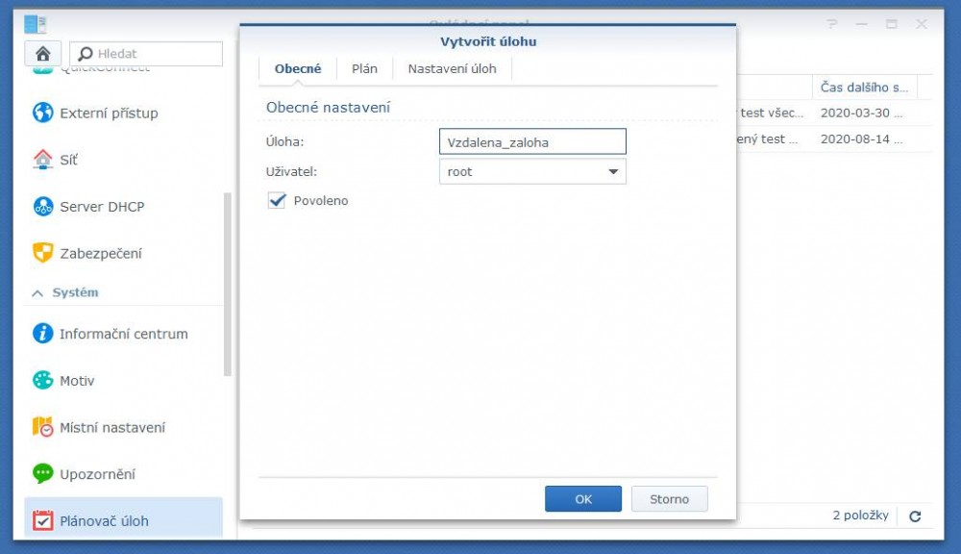Cancel the dialog with Storno
The width and height of the screenshot is (961, 554).
(x=669, y=499)
